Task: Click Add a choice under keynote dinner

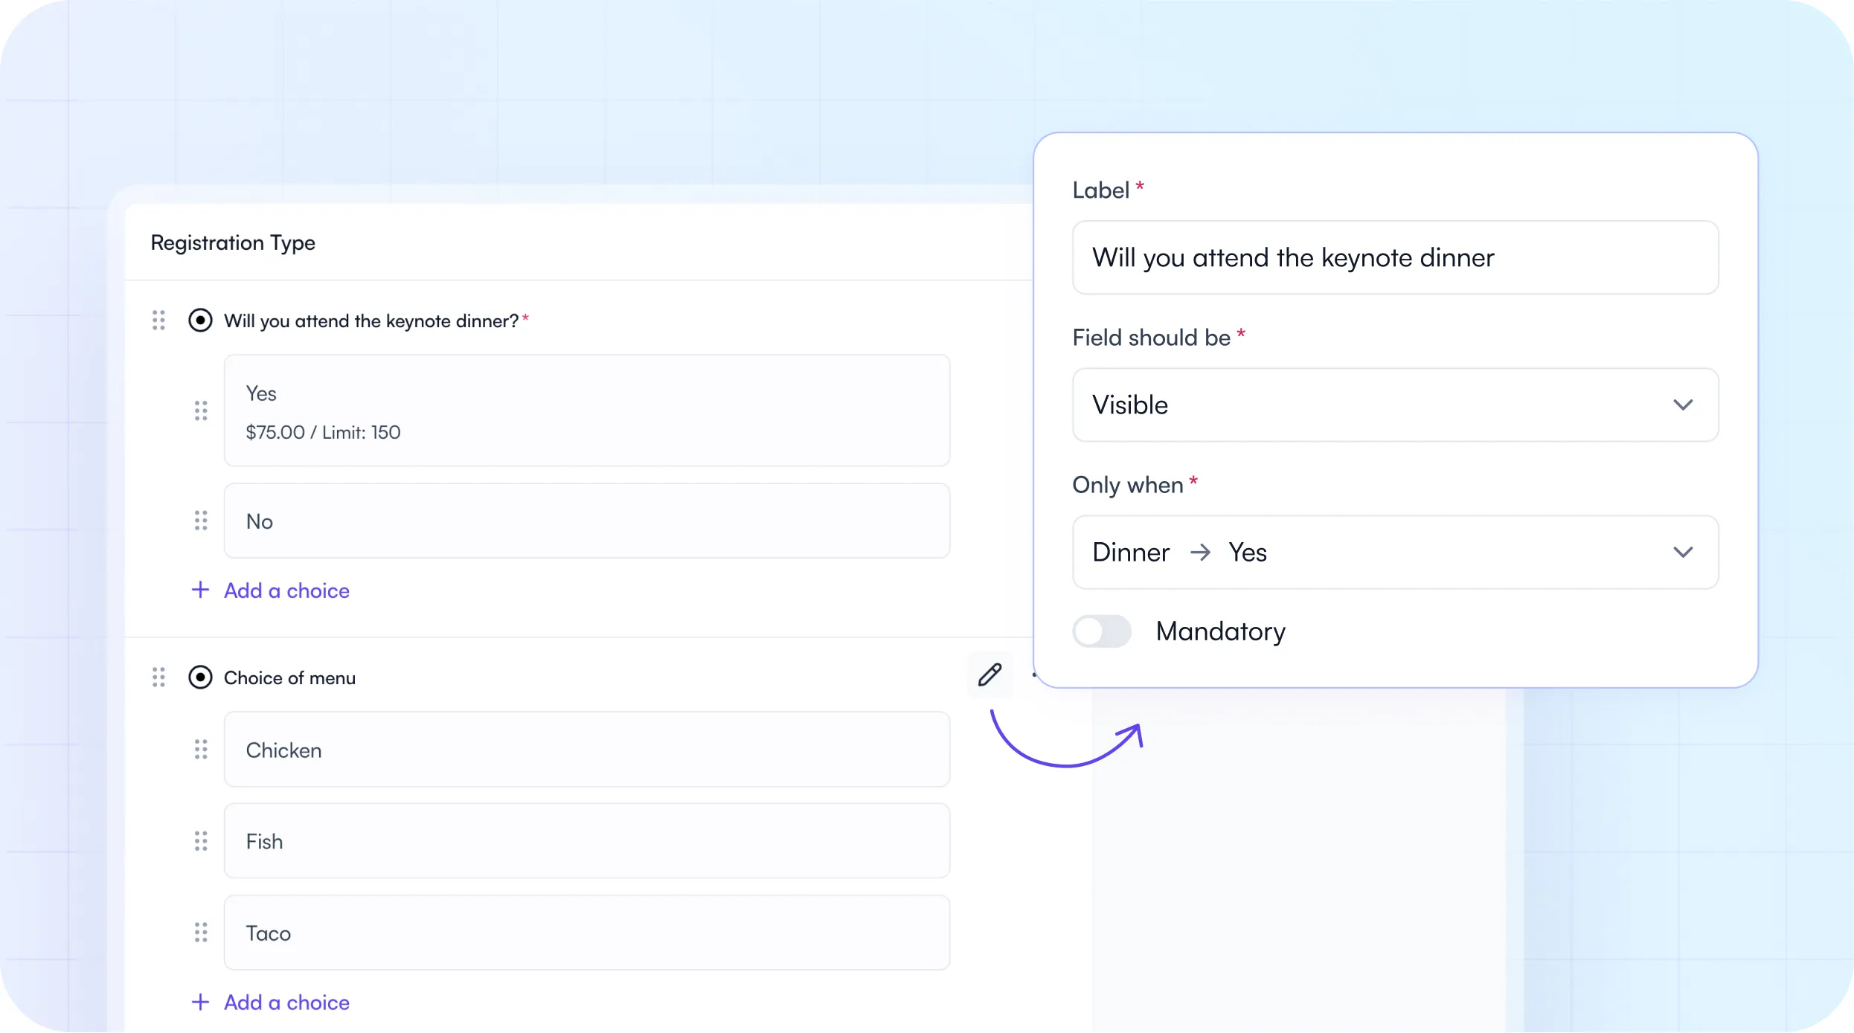Action: [286, 590]
